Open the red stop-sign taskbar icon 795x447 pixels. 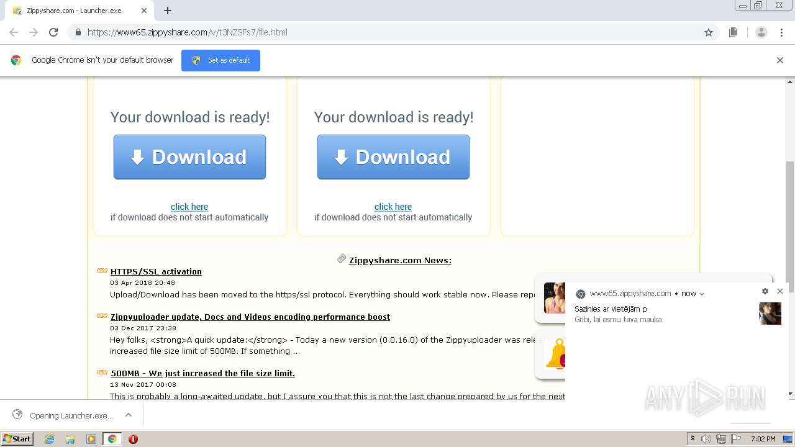(133, 439)
